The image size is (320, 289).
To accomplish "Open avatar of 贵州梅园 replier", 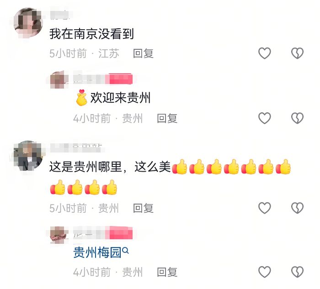I will pyautogui.click(x=59, y=234).
